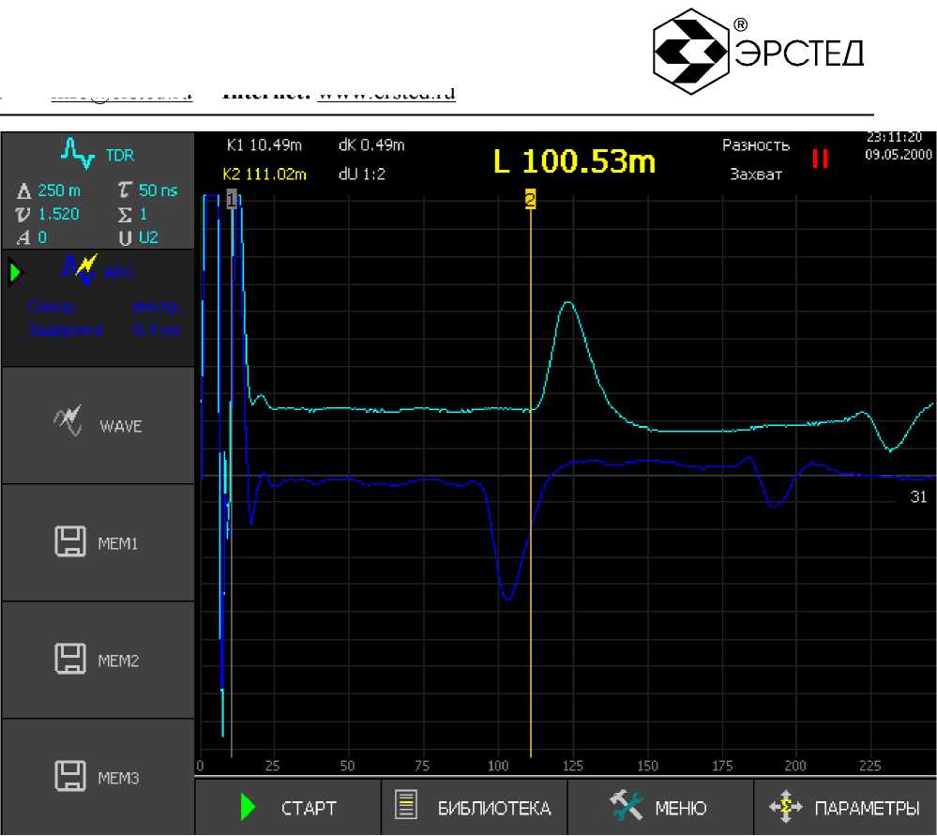Click the ПАРАМЕТРЫ arrows icon

(x=785, y=807)
